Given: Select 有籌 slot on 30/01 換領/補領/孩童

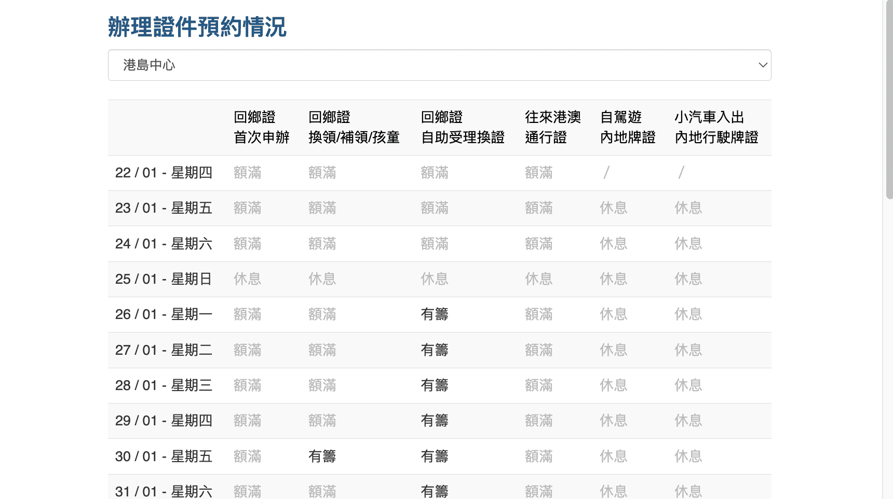Looking at the screenshot, I should click(322, 456).
